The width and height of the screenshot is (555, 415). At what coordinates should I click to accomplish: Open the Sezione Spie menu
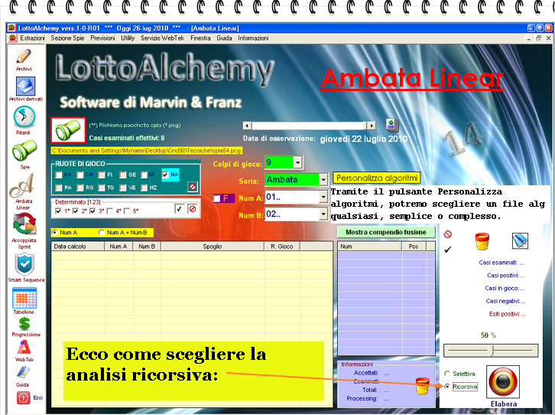tap(67, 38)
